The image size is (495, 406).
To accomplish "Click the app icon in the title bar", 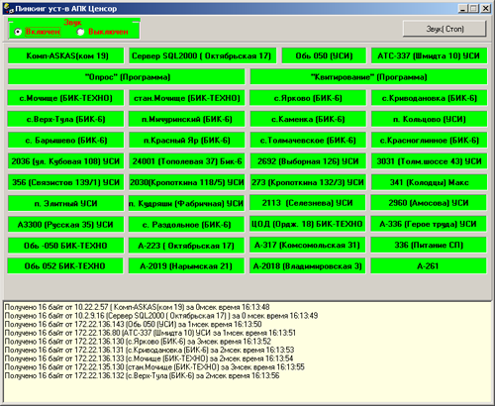I will (x=8, y=9).
